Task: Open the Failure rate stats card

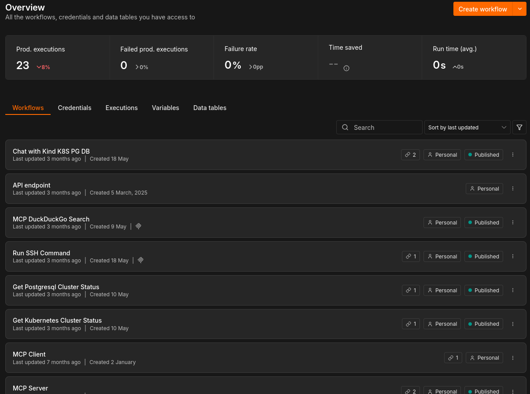Action: tap(266, 58)
